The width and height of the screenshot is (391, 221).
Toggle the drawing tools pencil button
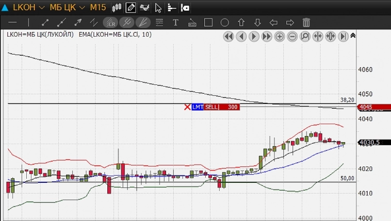[131, 8]
